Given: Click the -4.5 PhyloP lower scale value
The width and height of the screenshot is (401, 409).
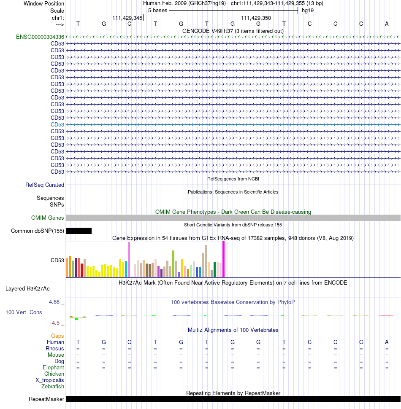Looking at the screenshot, I should tap(55, 323).
